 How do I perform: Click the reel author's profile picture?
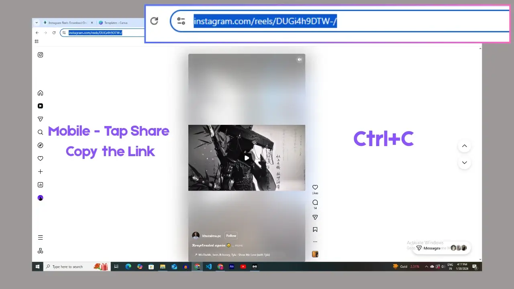point(196,236)
